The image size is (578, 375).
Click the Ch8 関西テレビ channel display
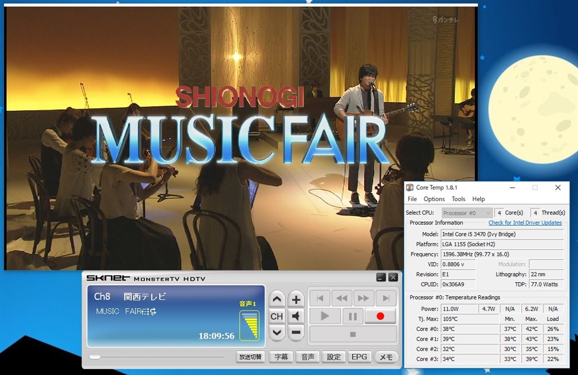tap(130, 296)
